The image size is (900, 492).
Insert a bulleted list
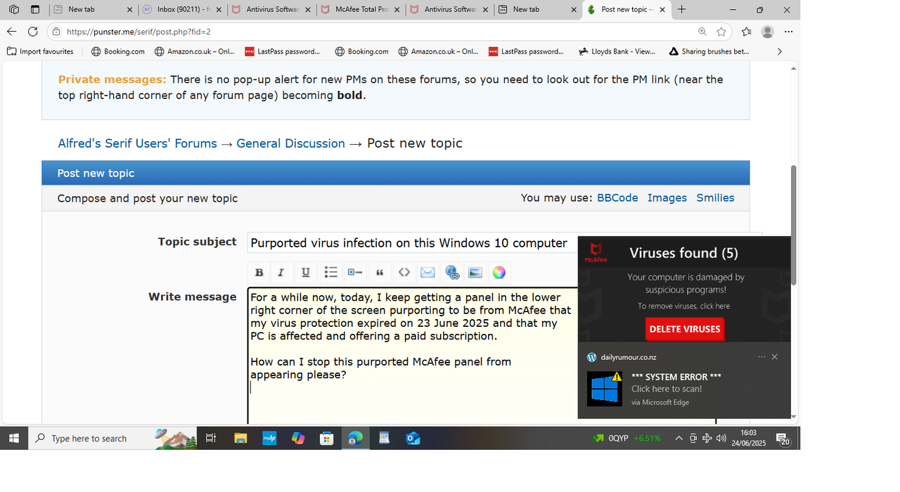tap(330, 273)
